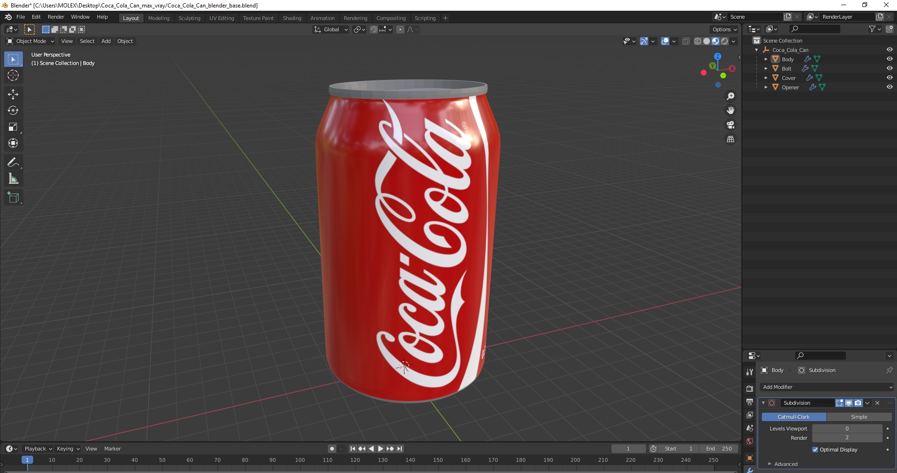Hide the Coca_Cola_Can collection

[x=890, y=50]
